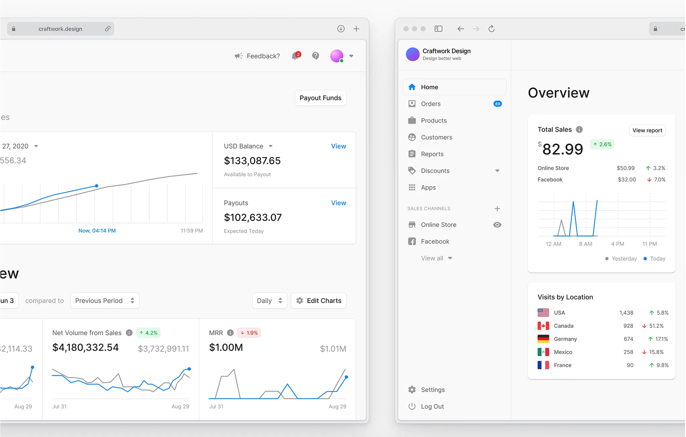
Task: Select Orders in the sidebar
Action: click(x=430, y=104)
